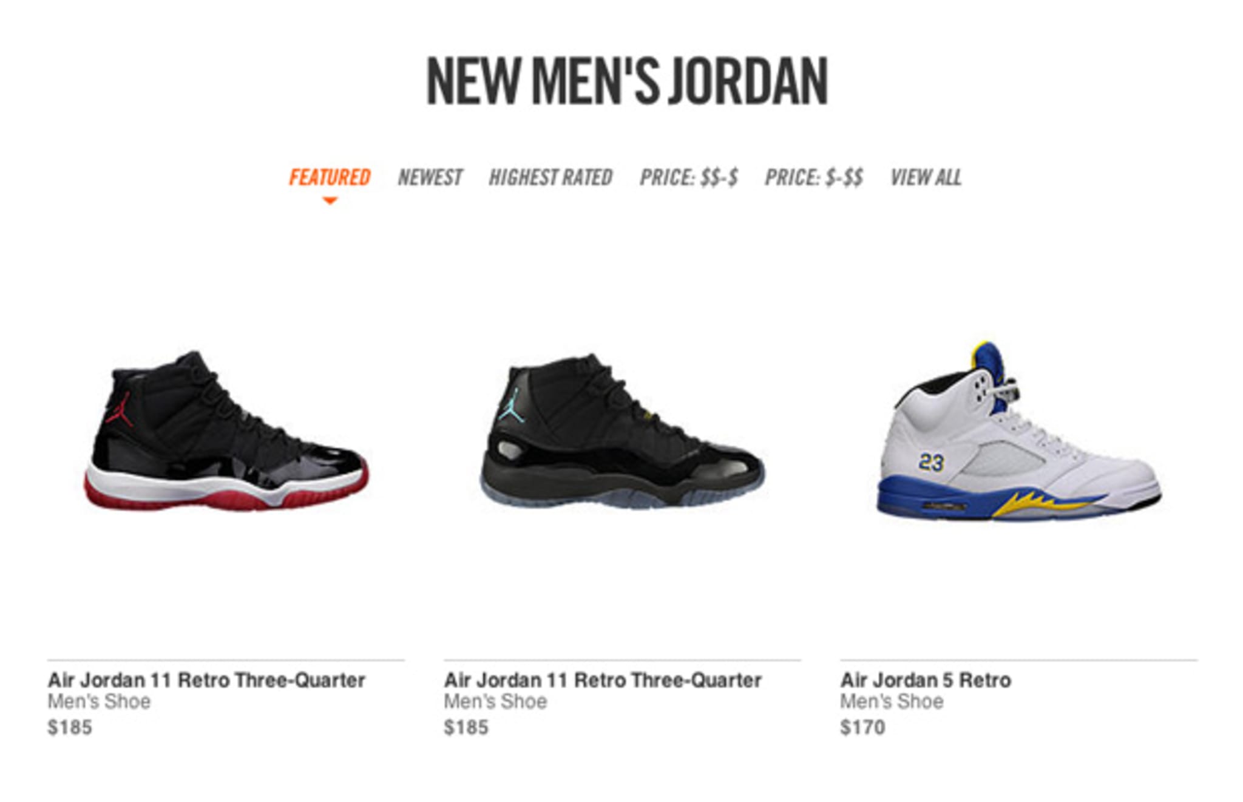The image size is (1243, 802).
Task: Open the black and red Jordan 11 image
Action: [x=226, y=430]
